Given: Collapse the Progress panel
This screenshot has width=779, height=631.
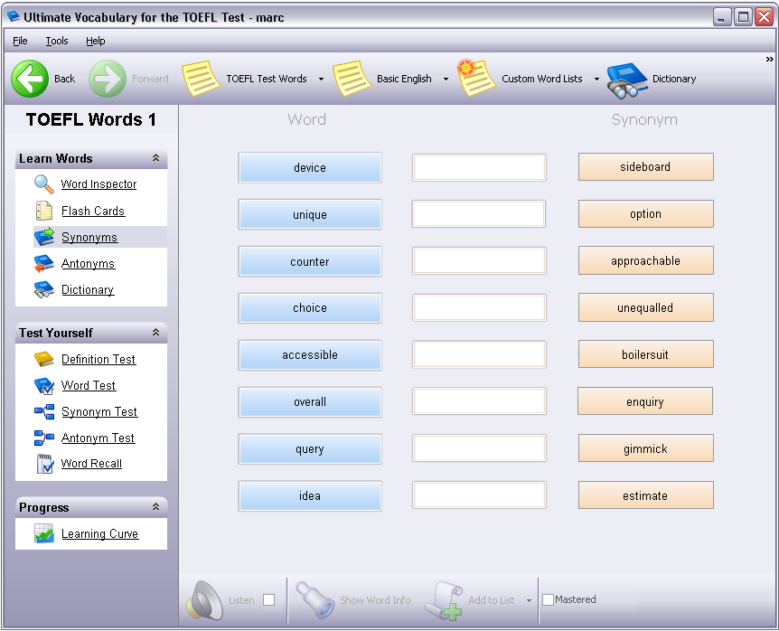Looking at the screenshot, I should (155, 507).
